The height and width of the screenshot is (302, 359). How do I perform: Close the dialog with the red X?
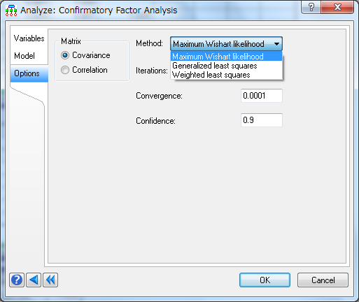337,7
